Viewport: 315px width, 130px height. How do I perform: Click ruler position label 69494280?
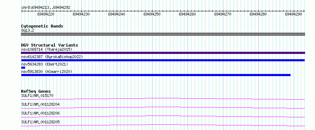click(258, 14)
